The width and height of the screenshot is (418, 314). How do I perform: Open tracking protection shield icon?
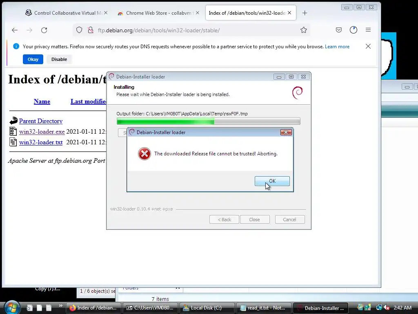pos(79,30)
